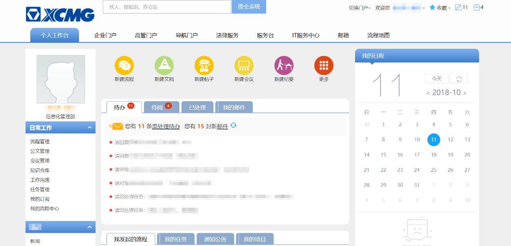Click the 2018-10 month label
511x246 pixels.
tap(447, 92)
